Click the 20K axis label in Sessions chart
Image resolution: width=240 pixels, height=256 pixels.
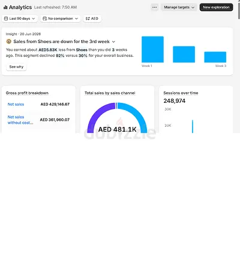(168, 126)
